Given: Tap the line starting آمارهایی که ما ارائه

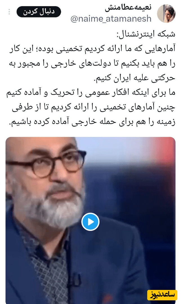Looking at the screenshot, I should point(92,48).
